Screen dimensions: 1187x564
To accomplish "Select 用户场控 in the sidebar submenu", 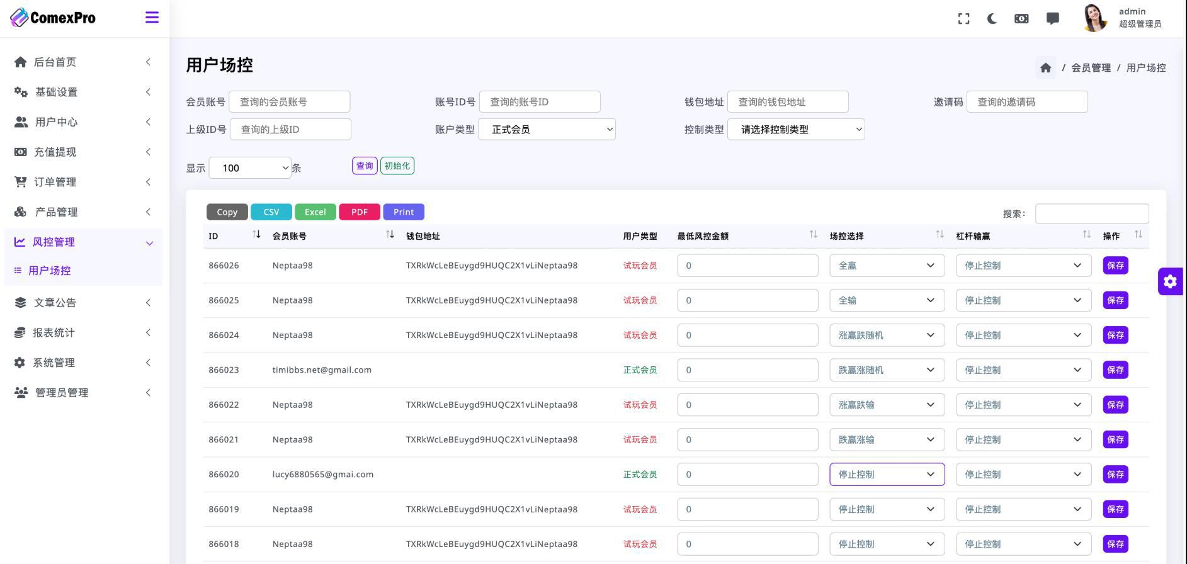I will point(50,271).
